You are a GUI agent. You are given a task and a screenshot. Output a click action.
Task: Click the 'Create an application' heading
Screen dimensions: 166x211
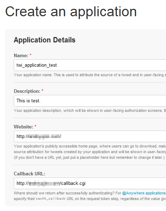coord(71,12)
